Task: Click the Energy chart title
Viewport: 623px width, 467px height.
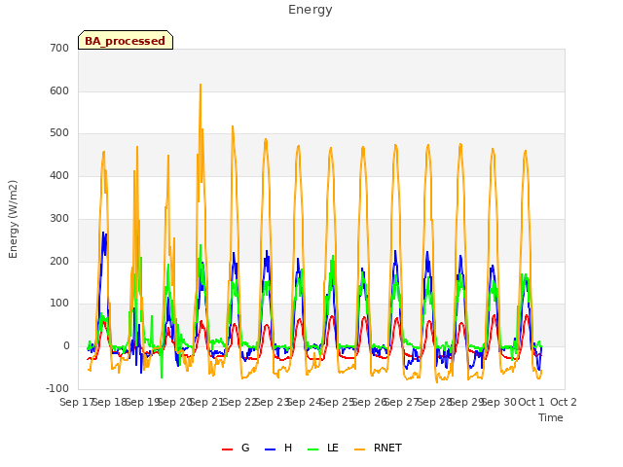Action: pyautogui.click(x=311, y=10)
